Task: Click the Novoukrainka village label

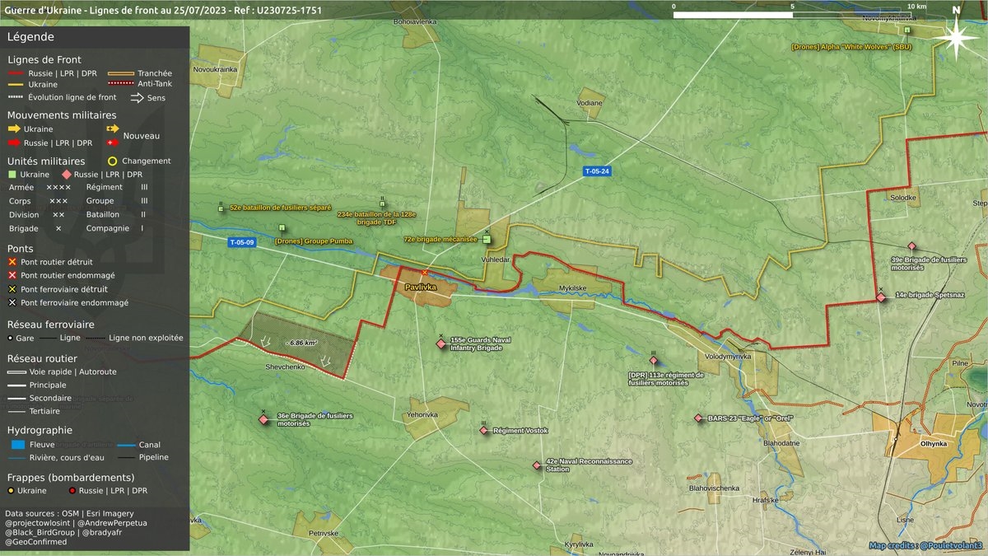Action: coord(215,69)
